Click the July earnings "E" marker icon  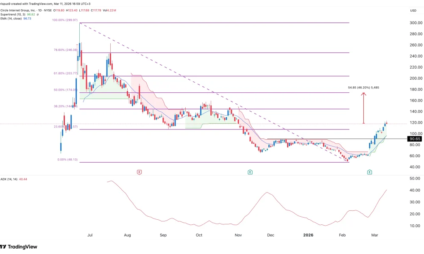pos(138,172)
